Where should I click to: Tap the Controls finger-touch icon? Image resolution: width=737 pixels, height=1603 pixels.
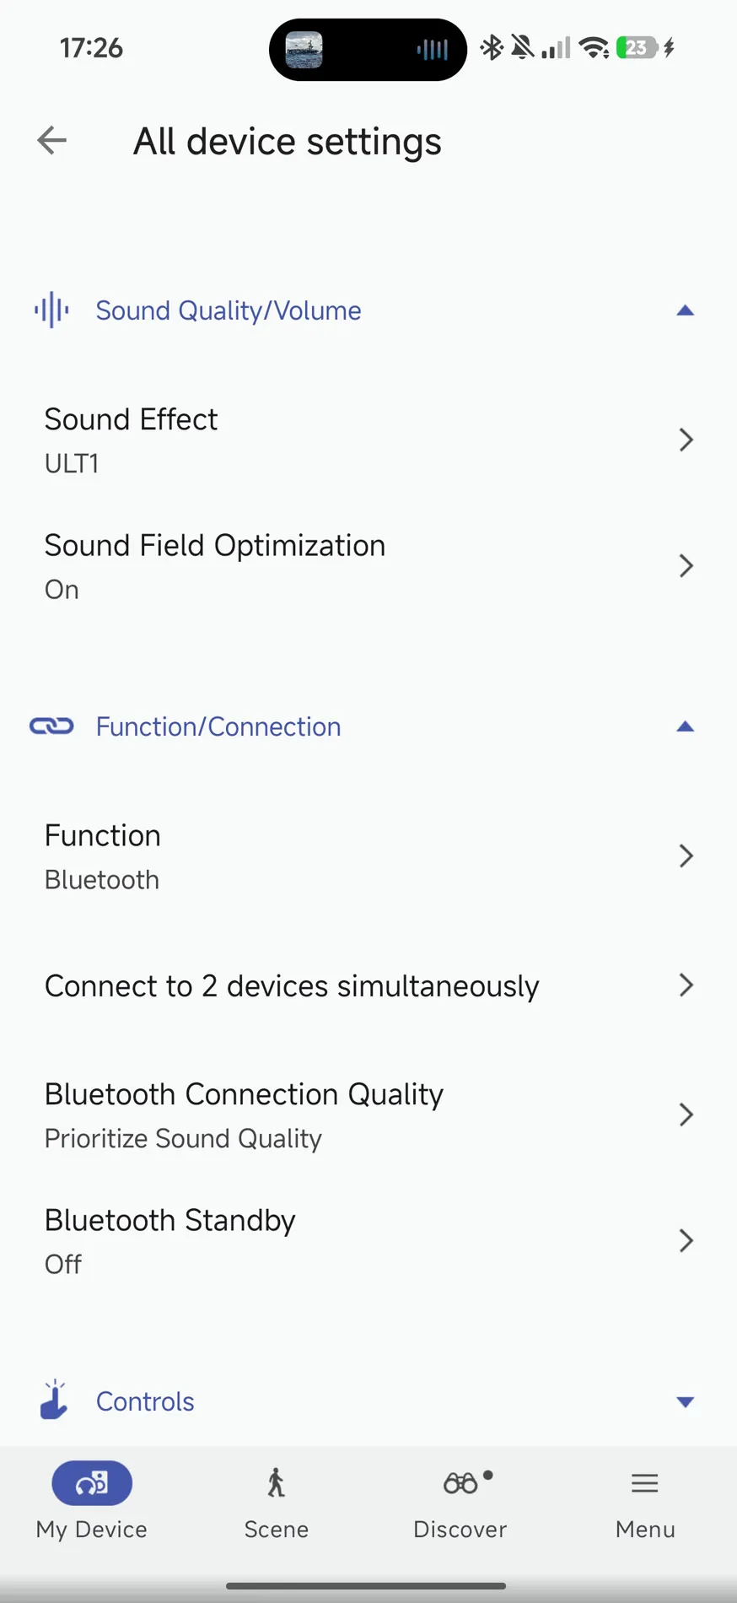pyautogui.click(x=54, y=1400)
